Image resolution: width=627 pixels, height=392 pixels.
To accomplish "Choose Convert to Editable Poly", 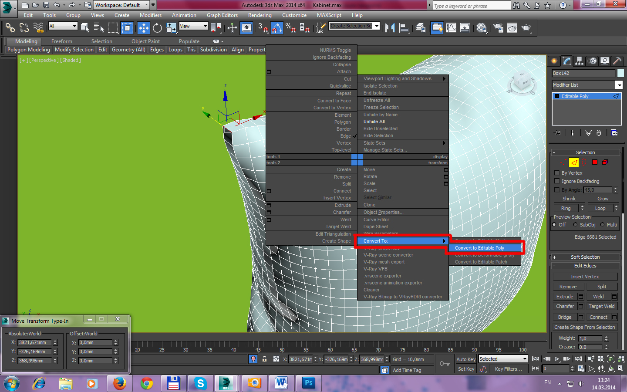I will pyautogui.click(x=485, y=248).
